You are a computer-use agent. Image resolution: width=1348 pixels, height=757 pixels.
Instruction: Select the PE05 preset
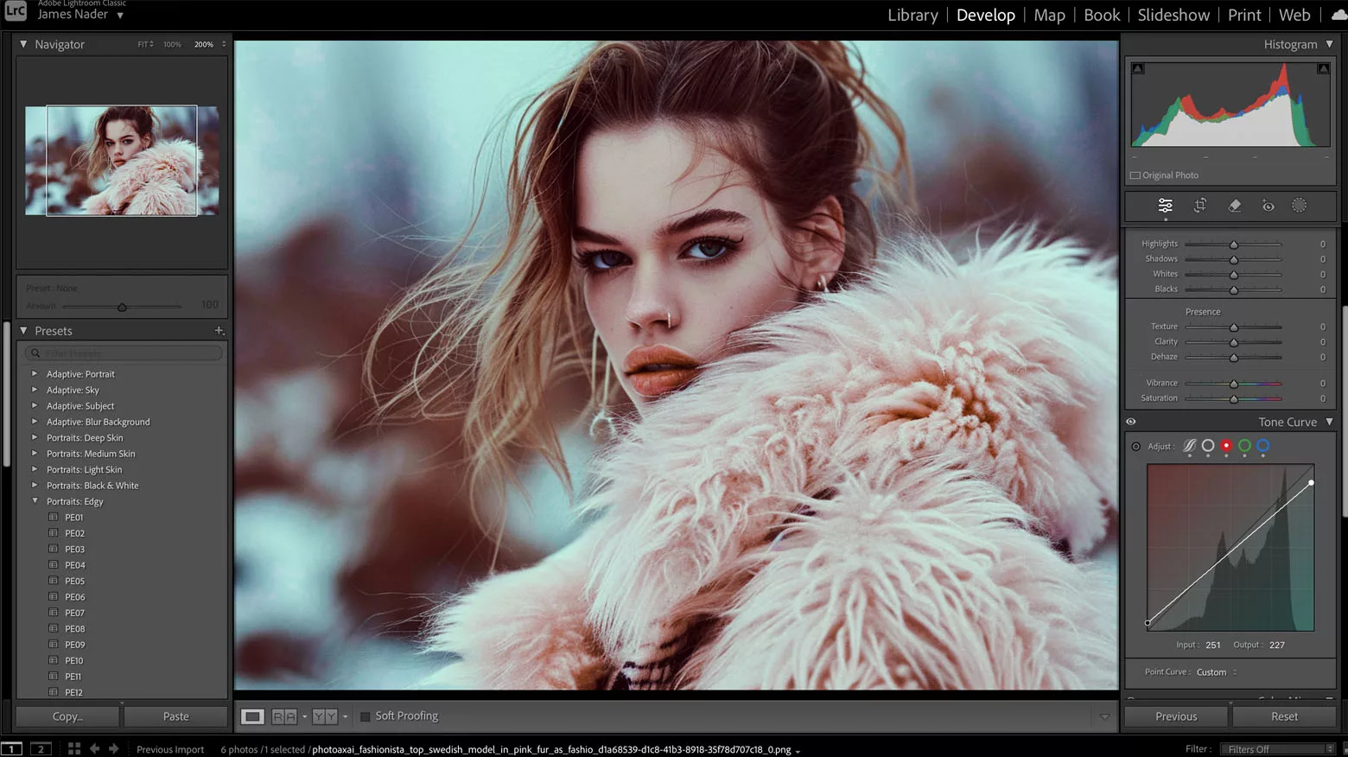click(x=74, y=581)
